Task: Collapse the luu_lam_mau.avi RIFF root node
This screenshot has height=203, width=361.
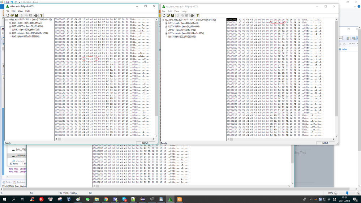Action: [163, 20]
